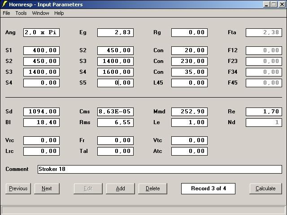
Task: Click the Ang label
Action: tap(10, 32)
